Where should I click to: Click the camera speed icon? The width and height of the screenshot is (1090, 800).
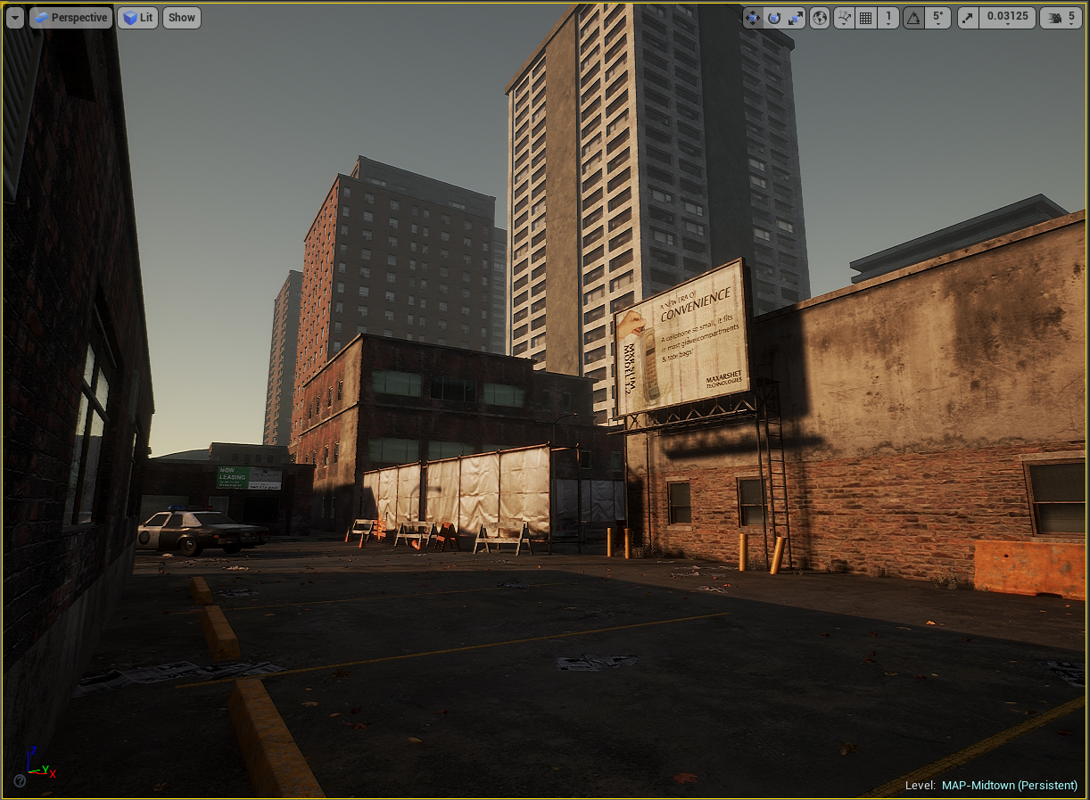[x=1053, y=18]
